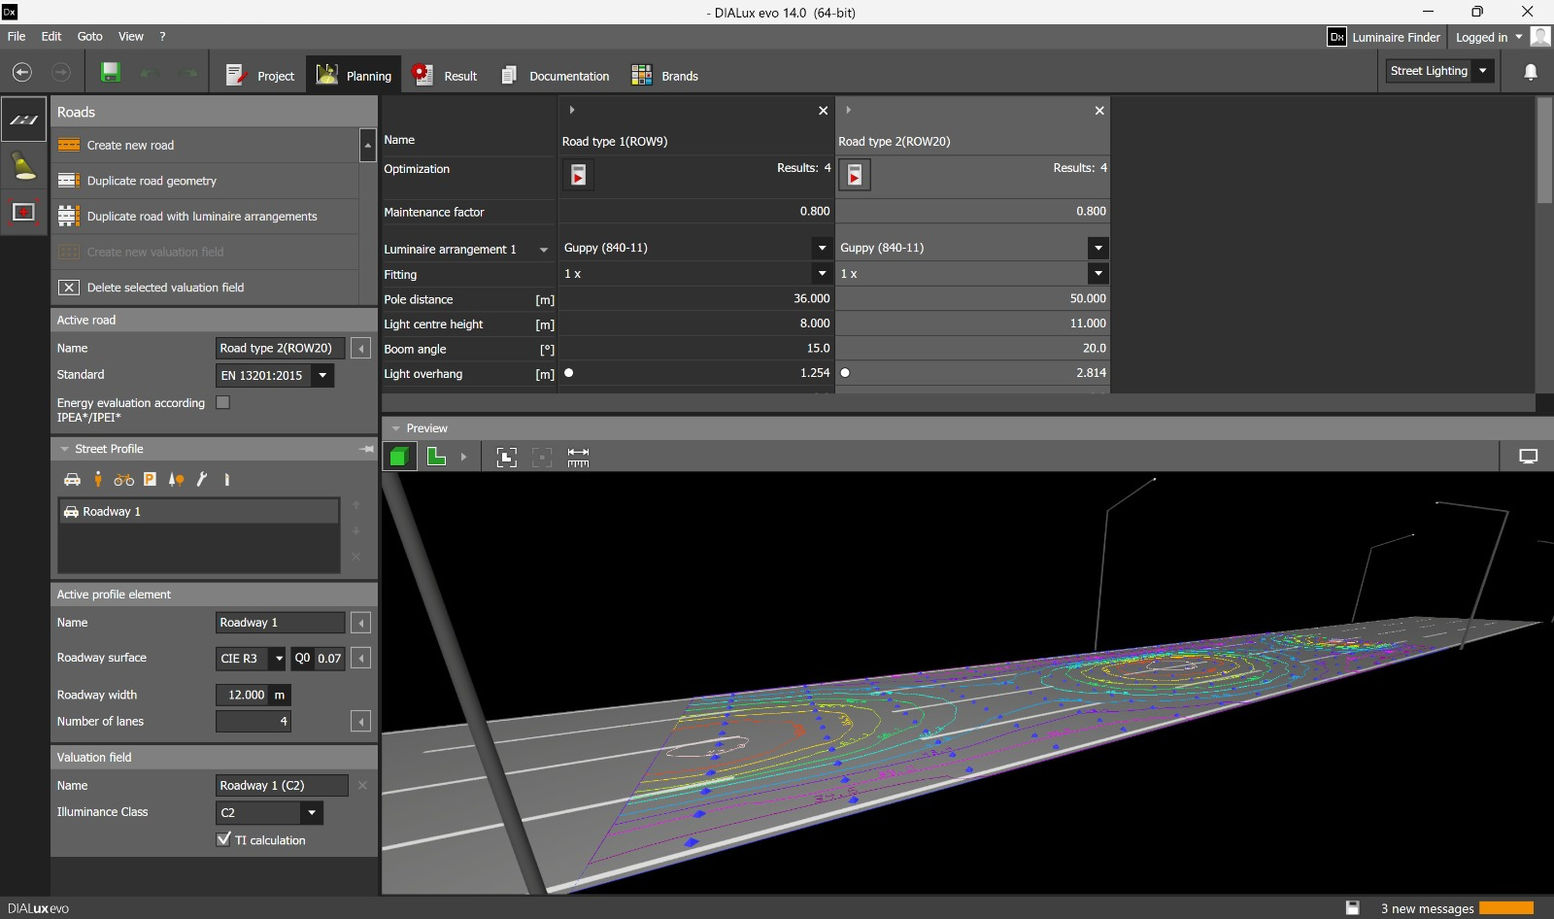Screen dimensions: 1554x919
Task: Open luminaire dropdown for Road type 1
Action: pyautogui.click(x=823, y=248)
